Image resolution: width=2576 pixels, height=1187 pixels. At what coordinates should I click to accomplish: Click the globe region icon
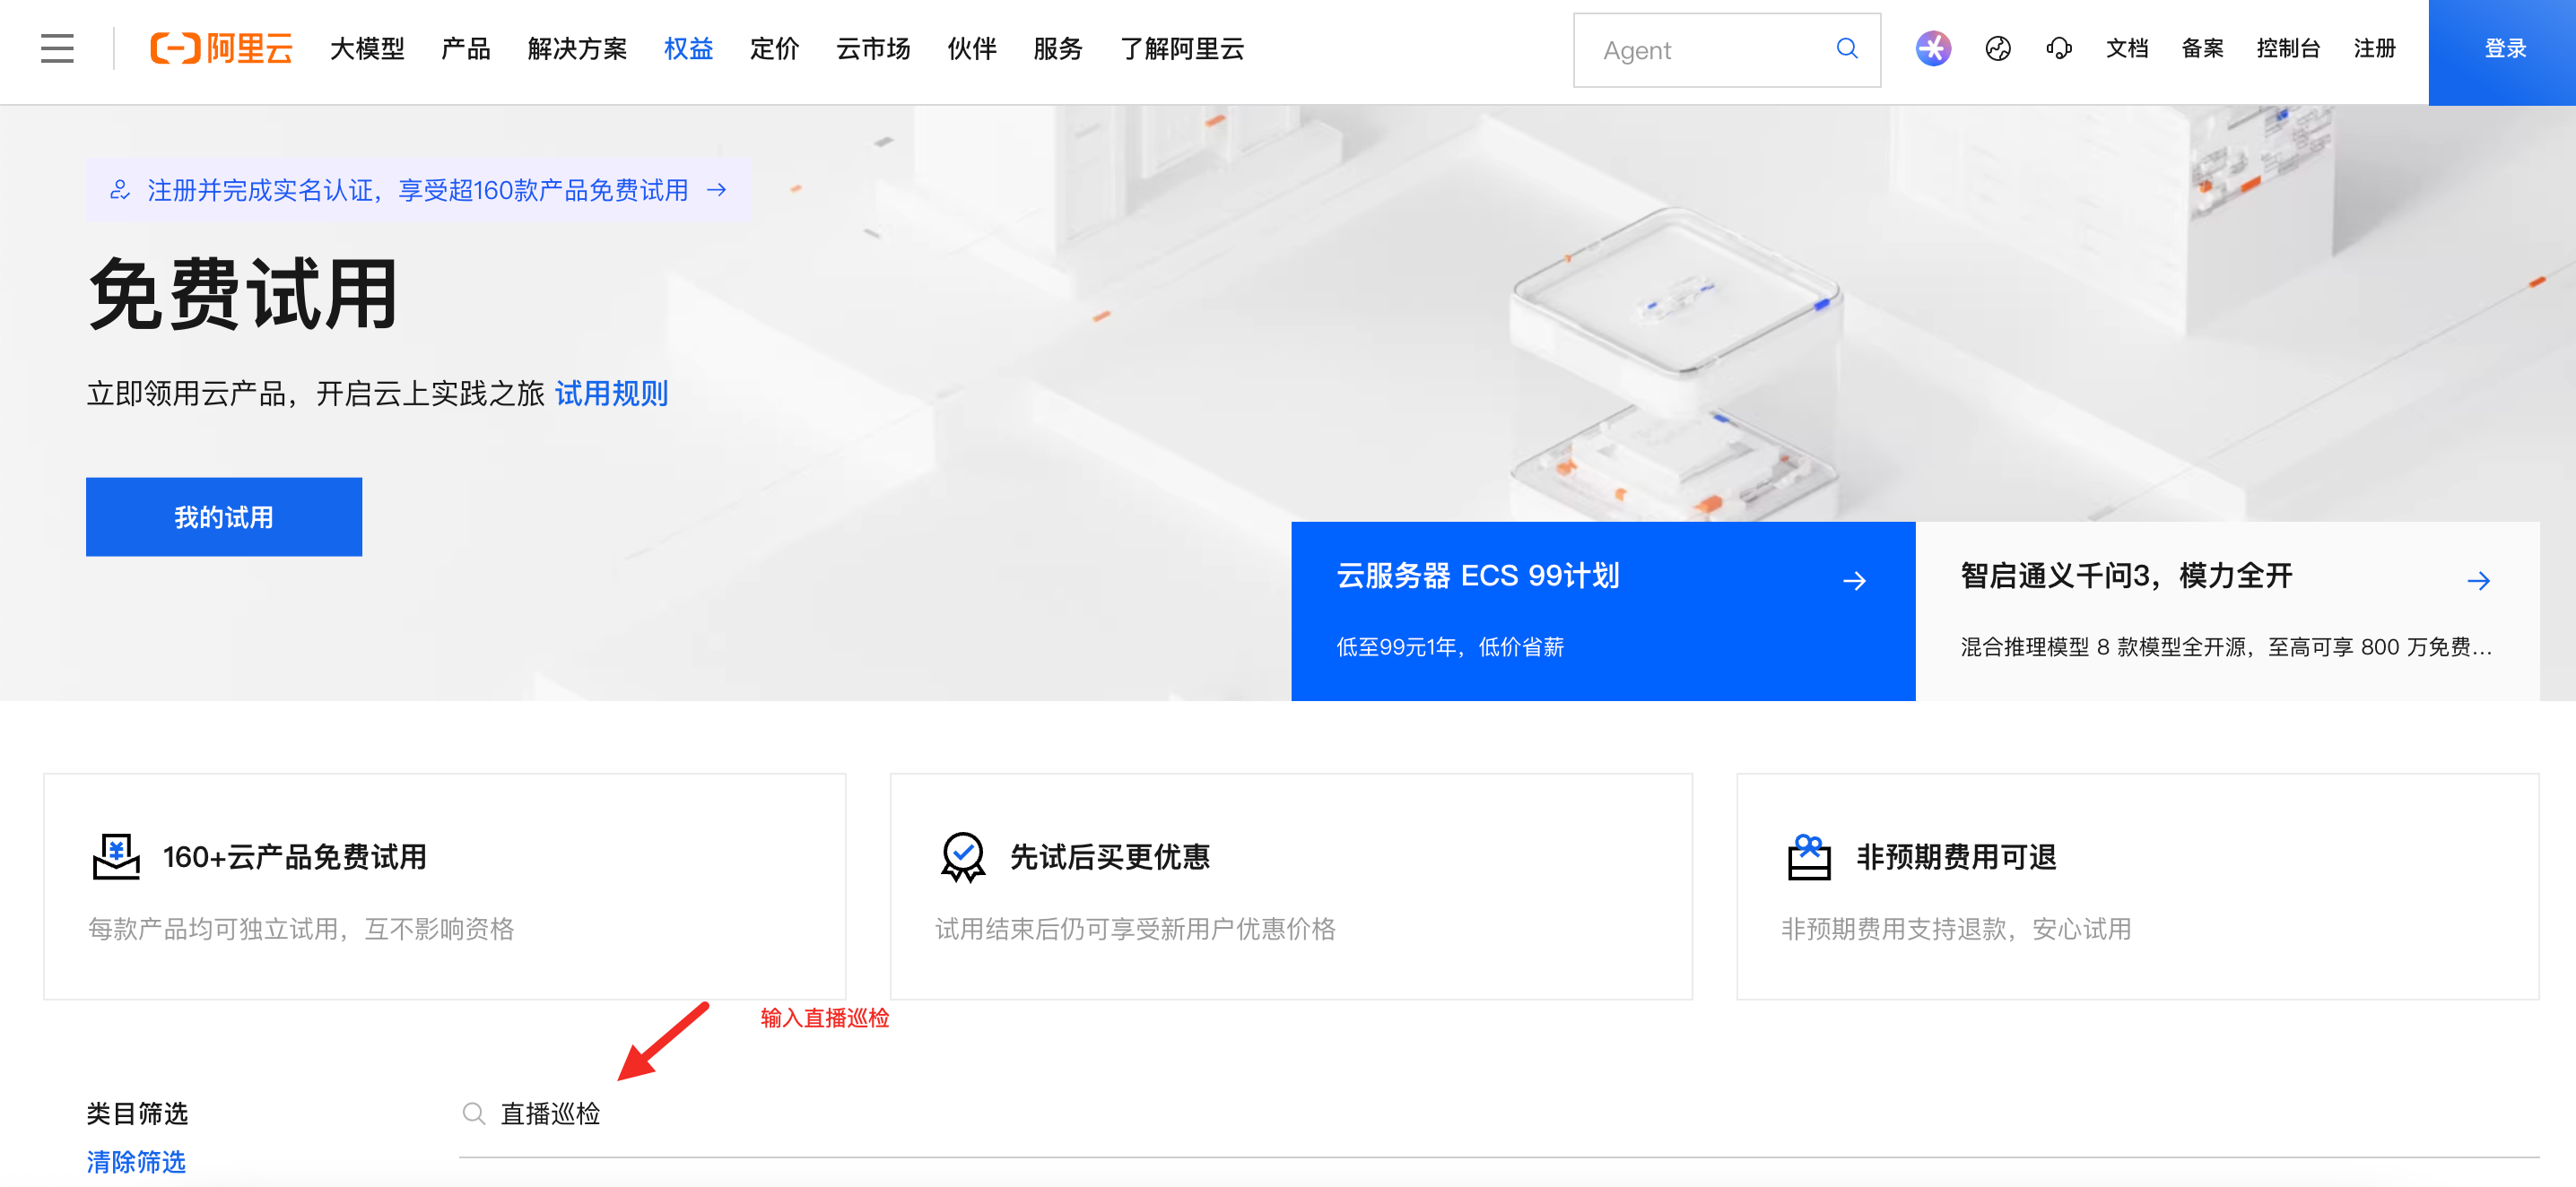pyautogui.click(x=1997, y=48)
